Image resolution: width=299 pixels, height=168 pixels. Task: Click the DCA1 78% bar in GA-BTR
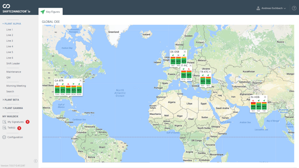point(68,89)
